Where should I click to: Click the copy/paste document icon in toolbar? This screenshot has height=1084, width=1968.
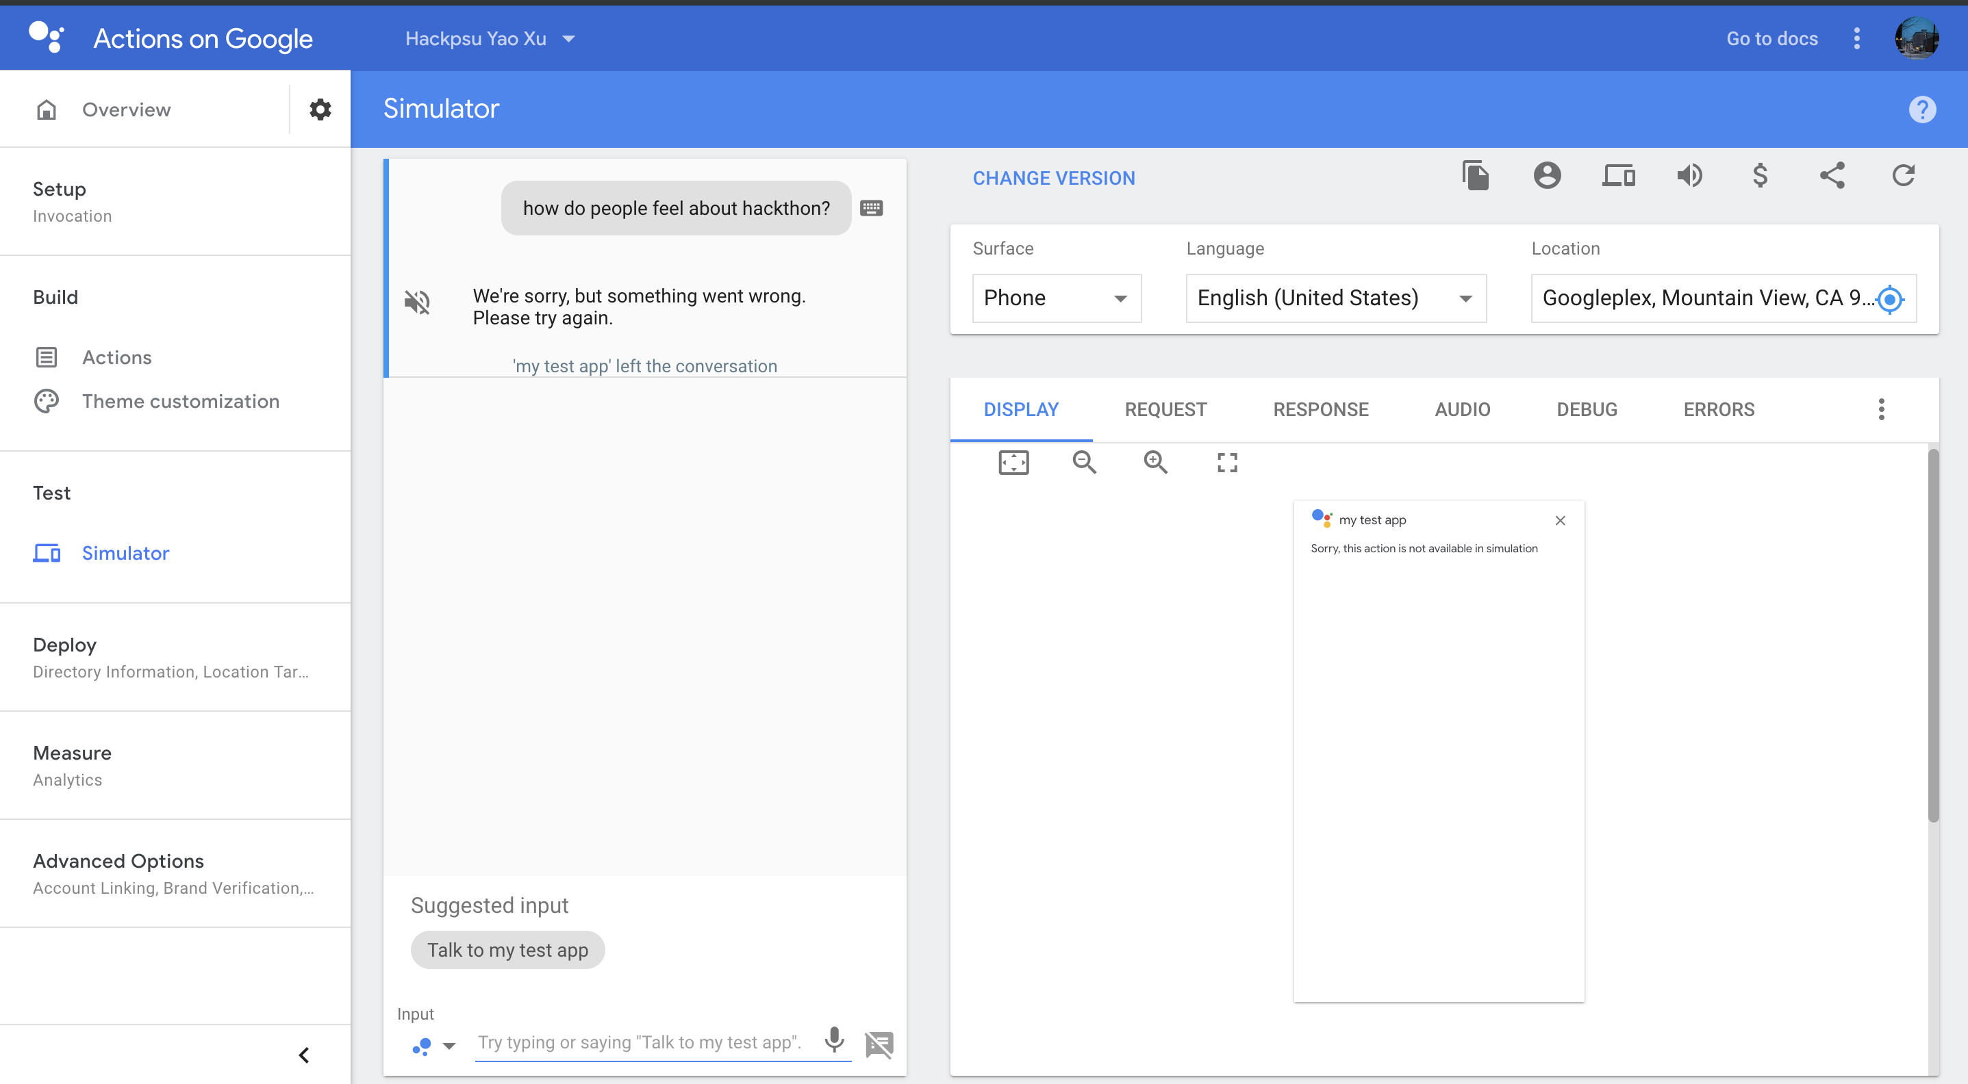[1475, 176]
